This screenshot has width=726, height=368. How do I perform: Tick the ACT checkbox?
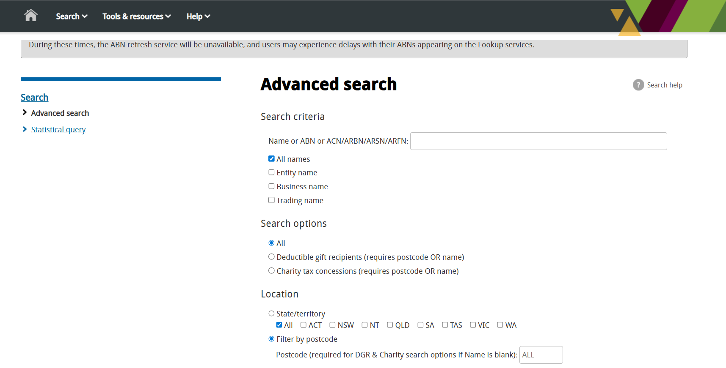coord(304,325)
